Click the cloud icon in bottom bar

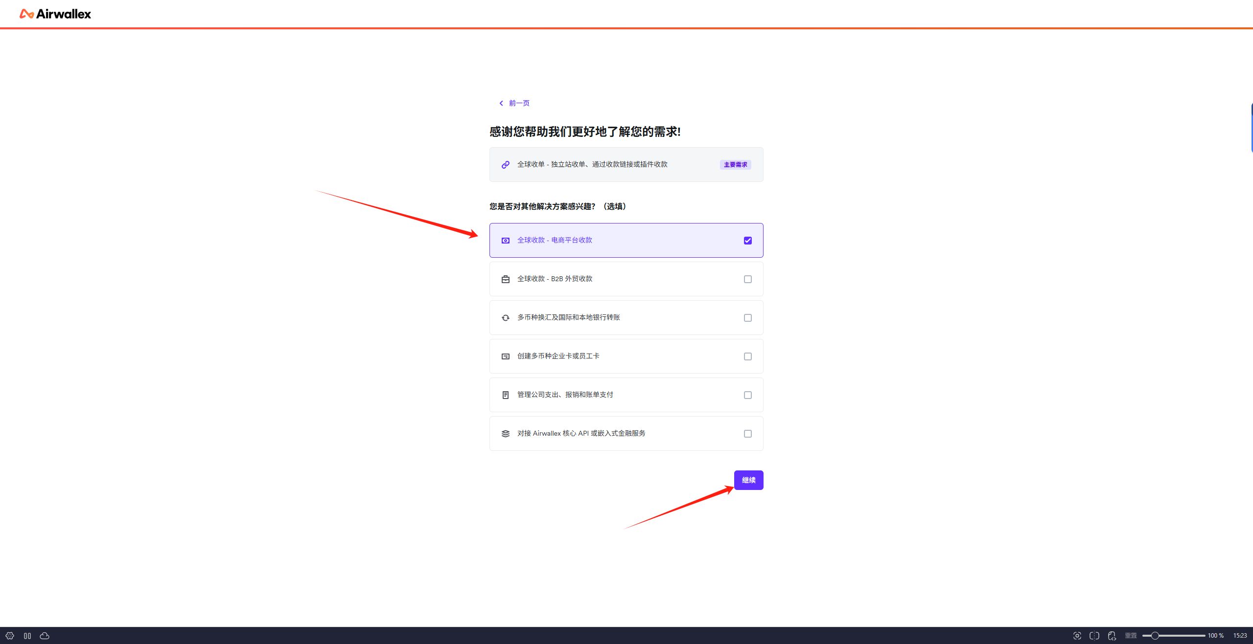(x=45, y=636)
